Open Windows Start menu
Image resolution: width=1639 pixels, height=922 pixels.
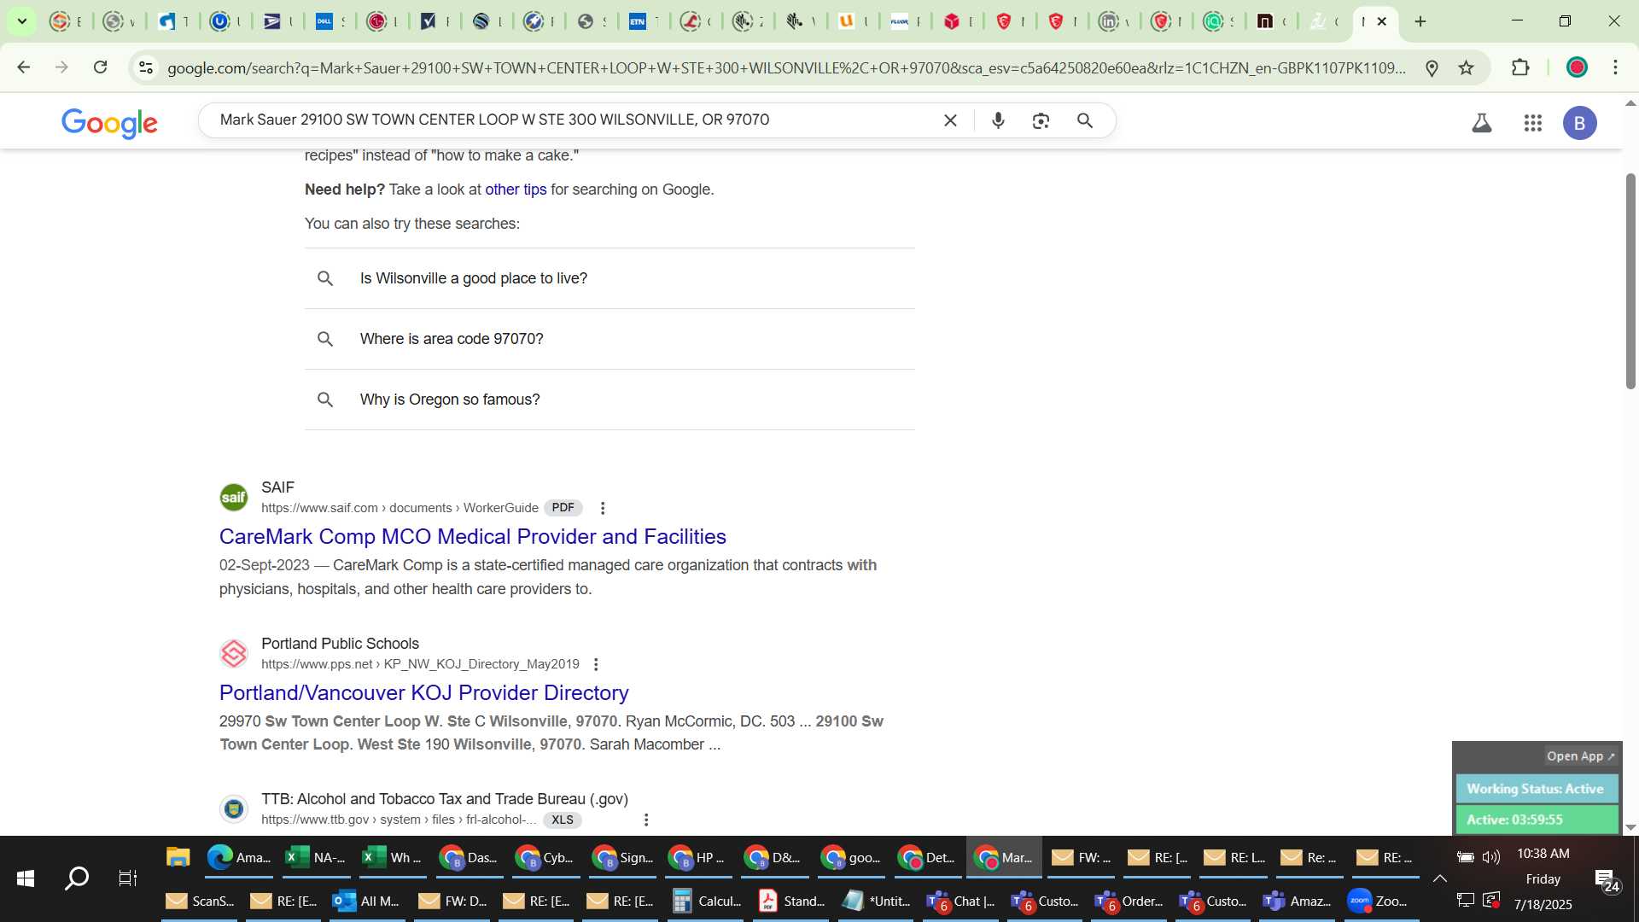pyautogui.click(x=26, y=878)
